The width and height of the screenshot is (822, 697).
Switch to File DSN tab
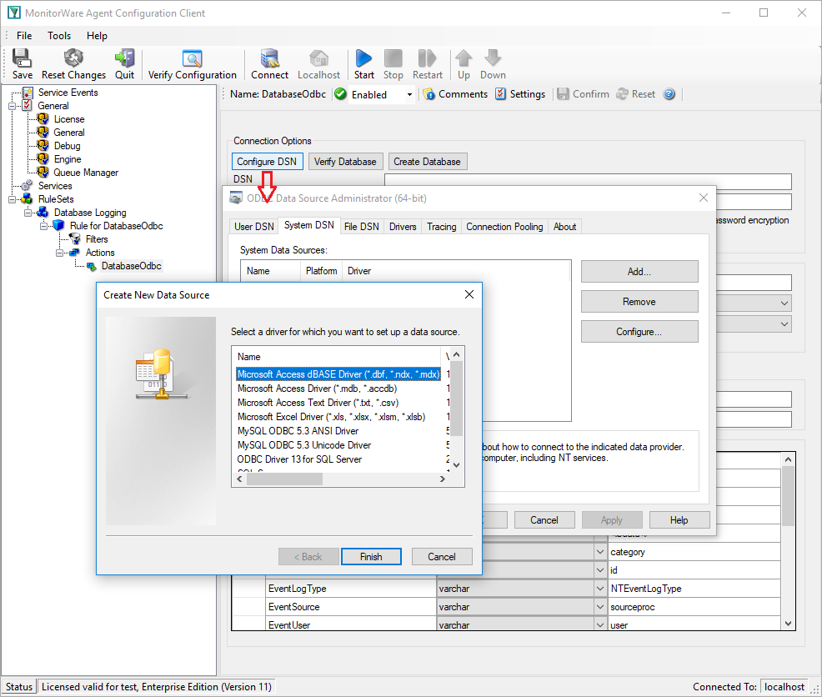[x=362, y=227]
